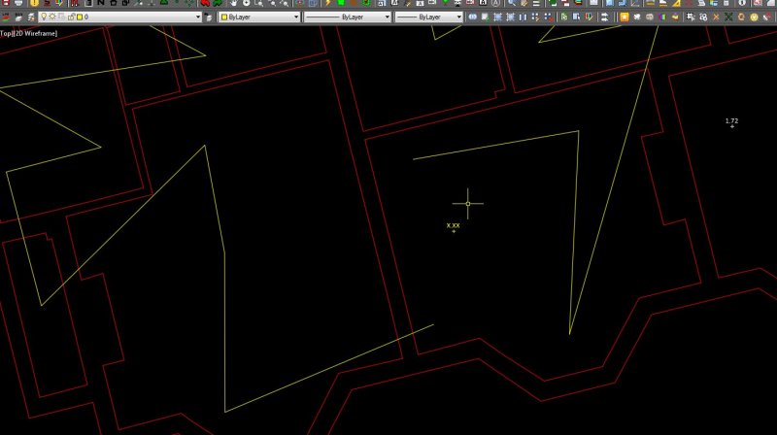777x435 pixels.
Task: Open the Layer States Manager icon
Action: pos(31,17)
